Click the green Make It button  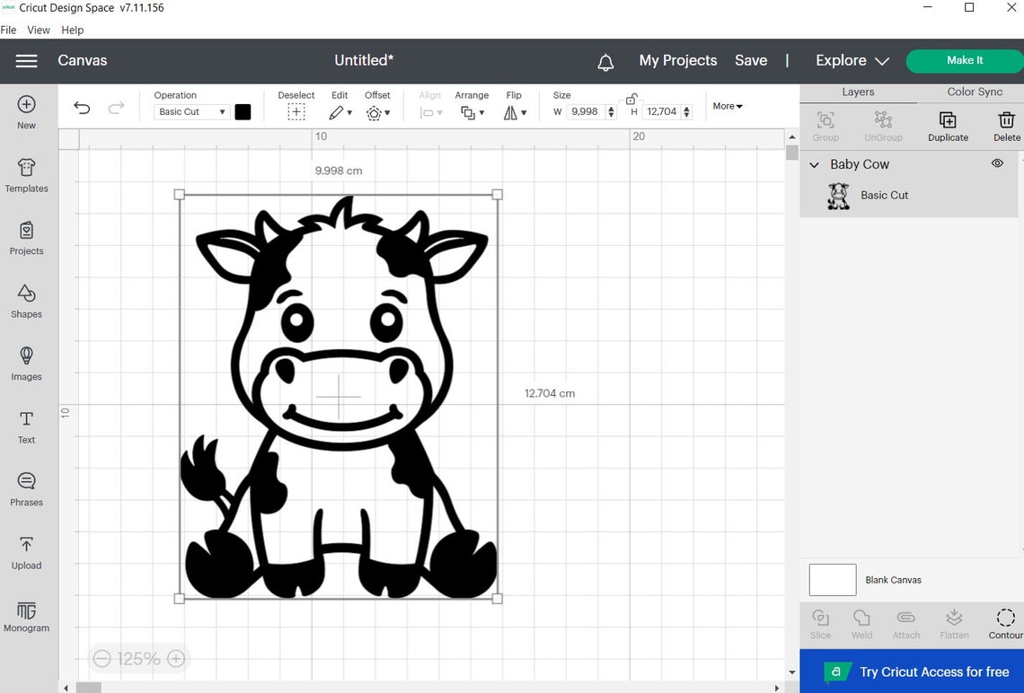(964, 60)
